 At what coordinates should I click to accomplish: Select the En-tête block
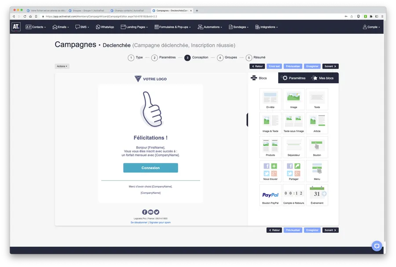270,99
